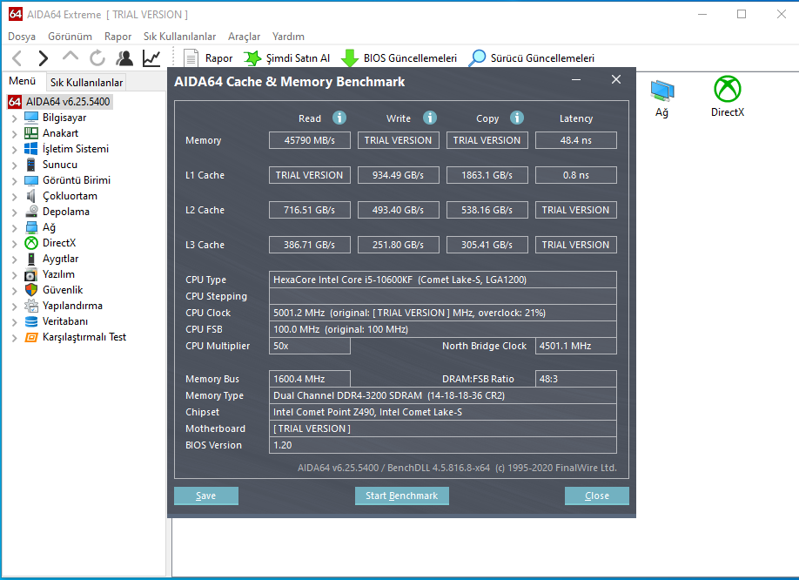Expand the Görüntü Birimi tree node
Screen dimensions: 799x580
14,181
